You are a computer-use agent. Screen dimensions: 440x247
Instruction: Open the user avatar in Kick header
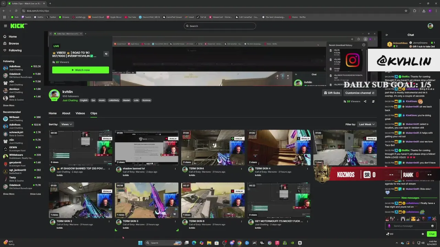click(430, 26)
